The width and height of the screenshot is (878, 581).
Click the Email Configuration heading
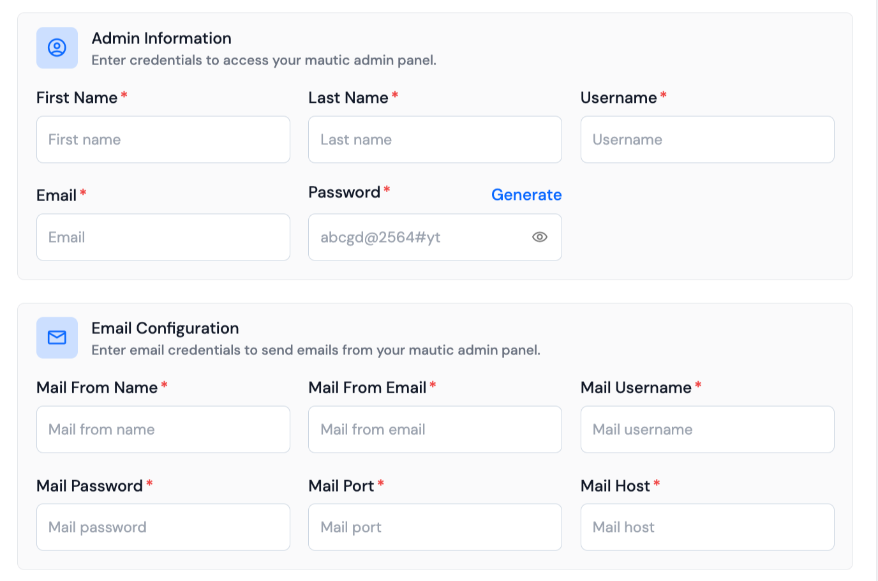coord(165,328)
